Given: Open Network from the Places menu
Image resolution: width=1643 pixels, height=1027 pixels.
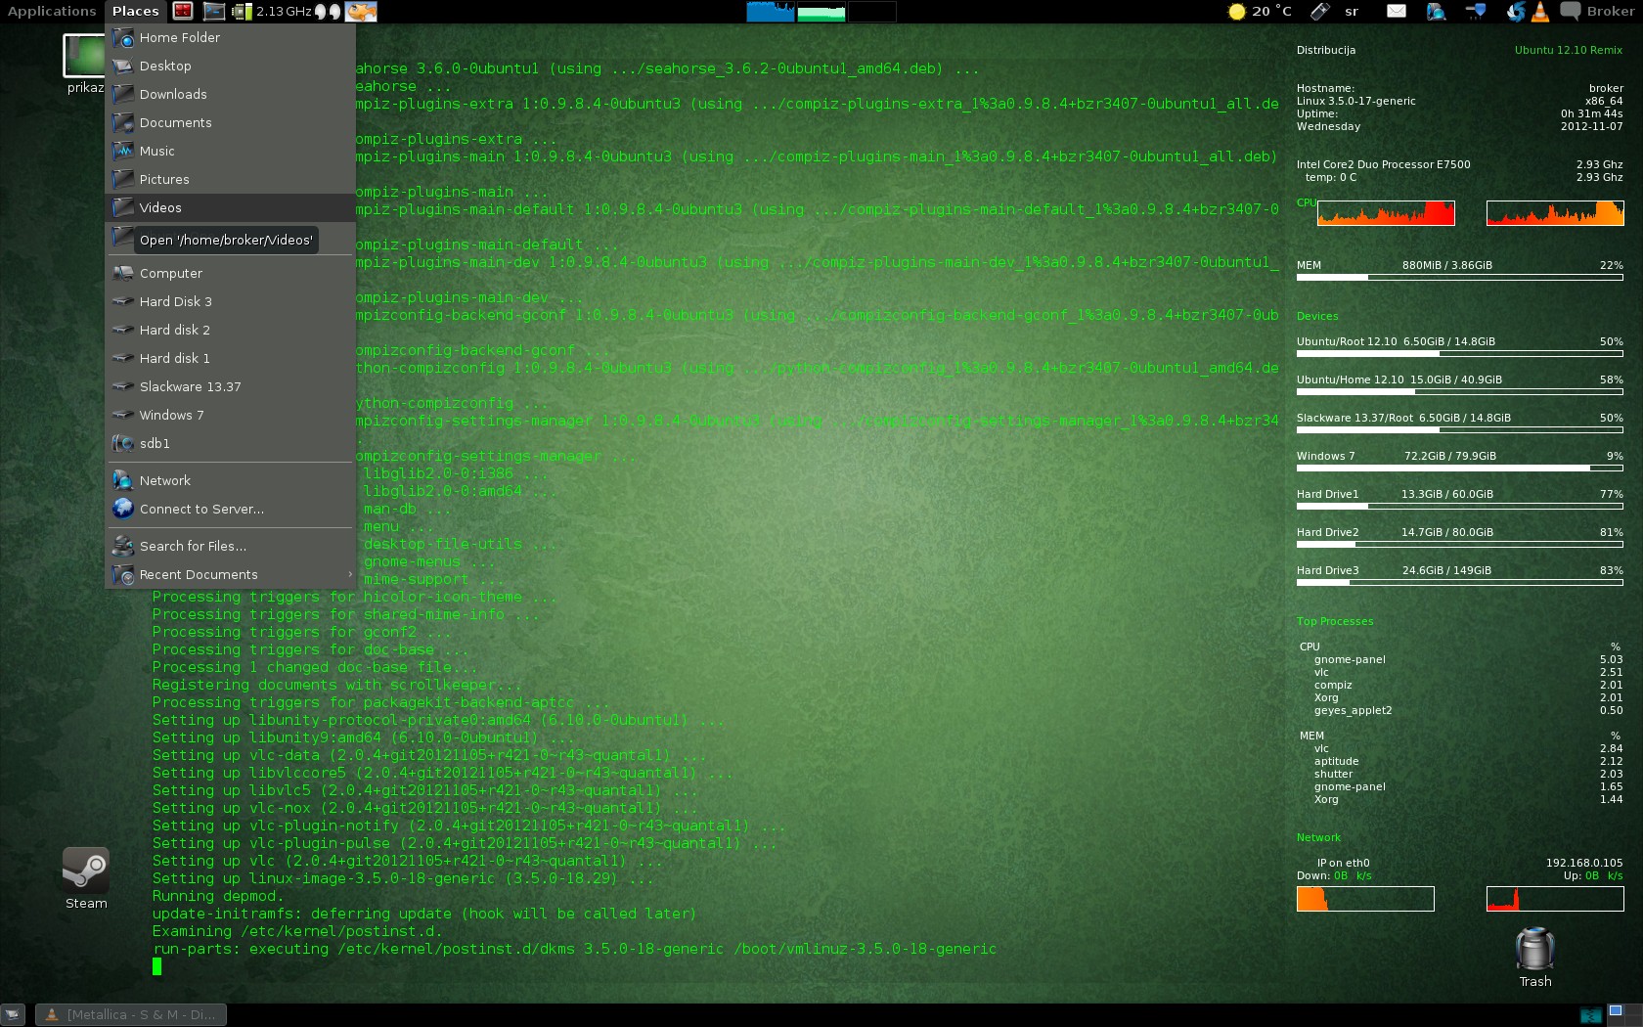Looking at the screenshot, I should [230, 480].
